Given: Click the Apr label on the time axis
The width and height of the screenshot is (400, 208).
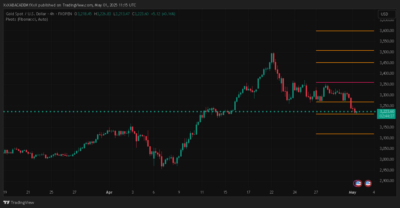Looking at the screenshot, I should tap(109, 192).
